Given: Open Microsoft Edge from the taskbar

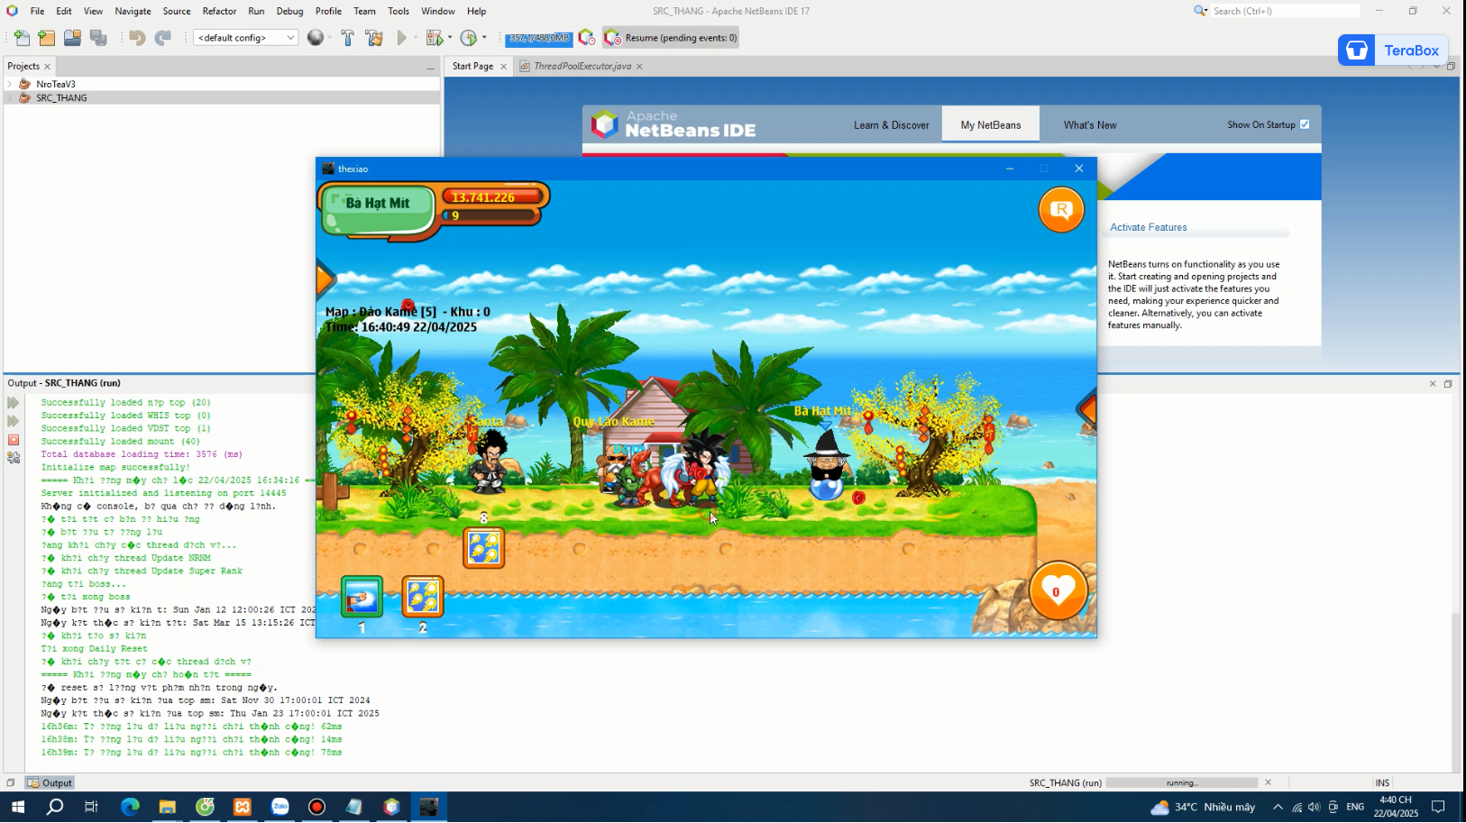Looking at the screenshot, I should 130,807.
